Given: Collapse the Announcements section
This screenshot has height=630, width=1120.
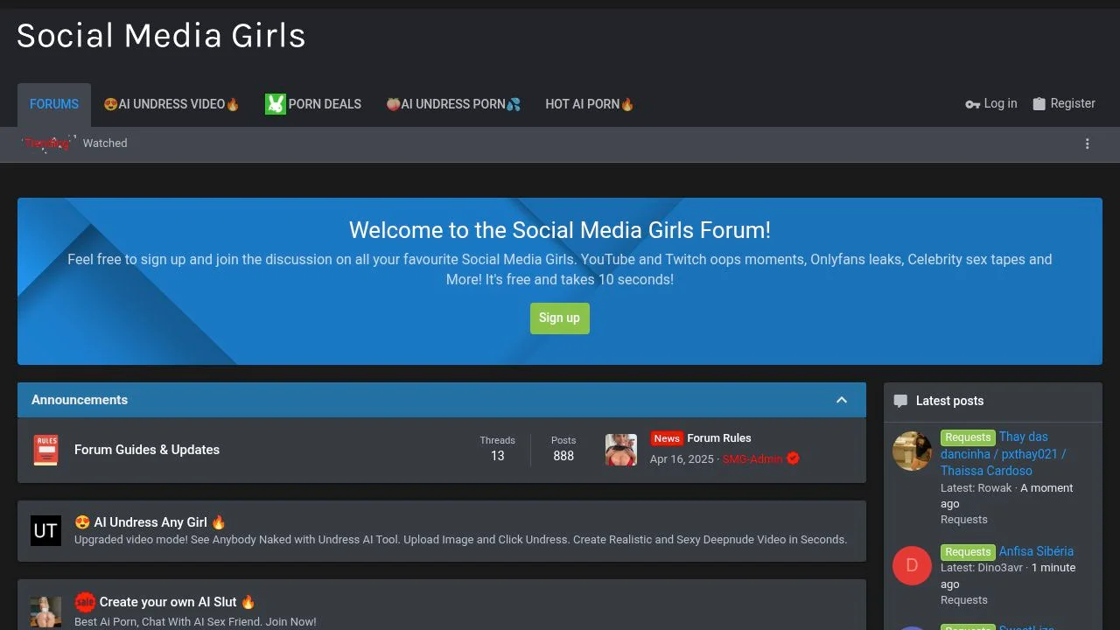Looking at the screenshot, I should pyautogui.click(x=842, y=399).
